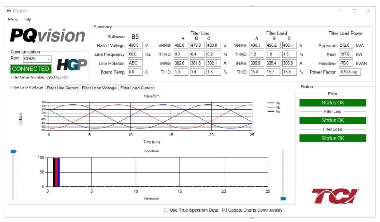This screenshot has width=380, height=222.
Task: Switch to Filter Load Voltage tab
Action: [x=99, y=88]
